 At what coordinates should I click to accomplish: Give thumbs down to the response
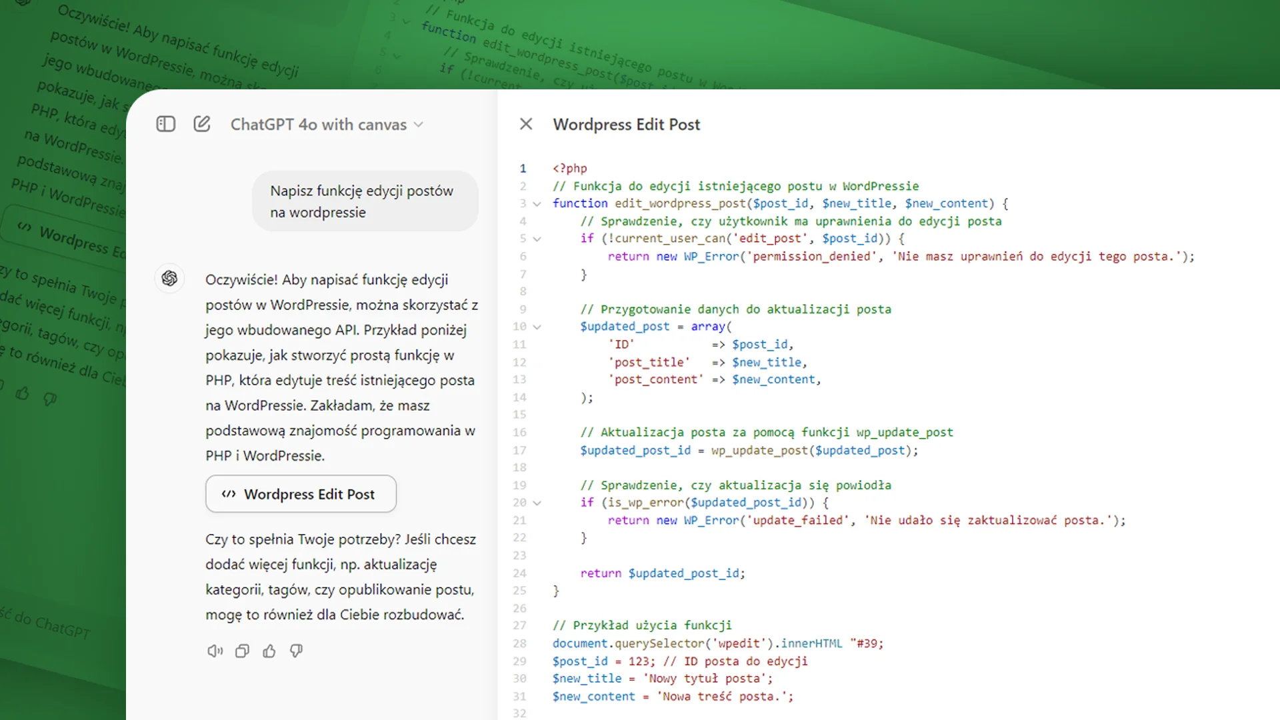pyautogui.click(x=297, y=651)
